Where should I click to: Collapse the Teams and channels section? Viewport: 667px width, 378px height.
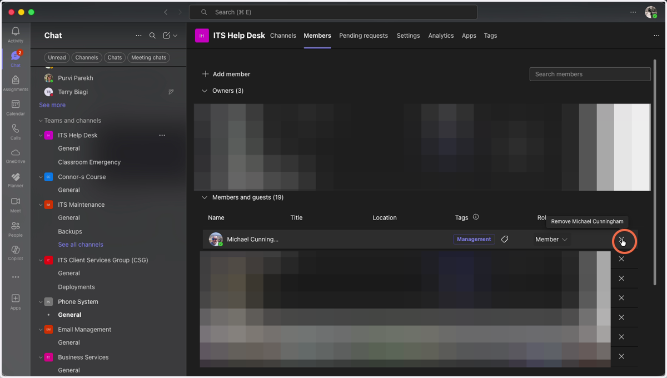[x=41, y=121]
